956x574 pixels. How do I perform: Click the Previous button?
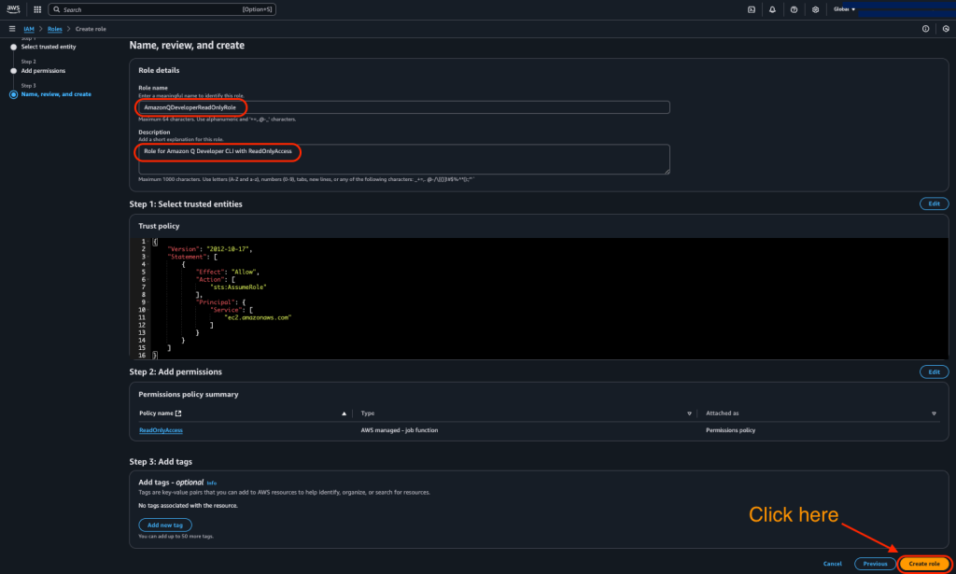pyautogui.click(x=875, y=564)
